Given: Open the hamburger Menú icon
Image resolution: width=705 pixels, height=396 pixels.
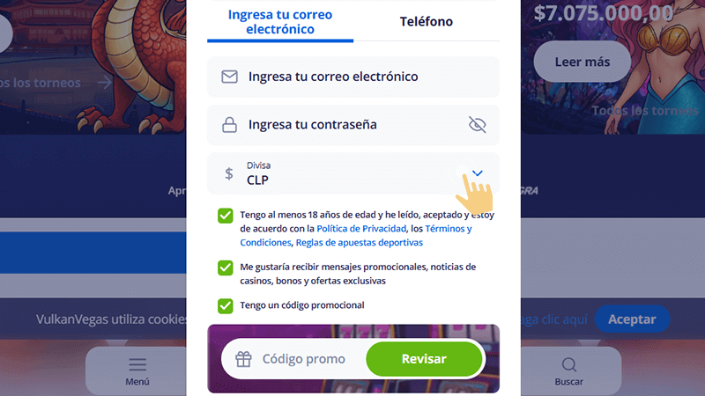Looking at the screenshot, I should click(137, 364).
